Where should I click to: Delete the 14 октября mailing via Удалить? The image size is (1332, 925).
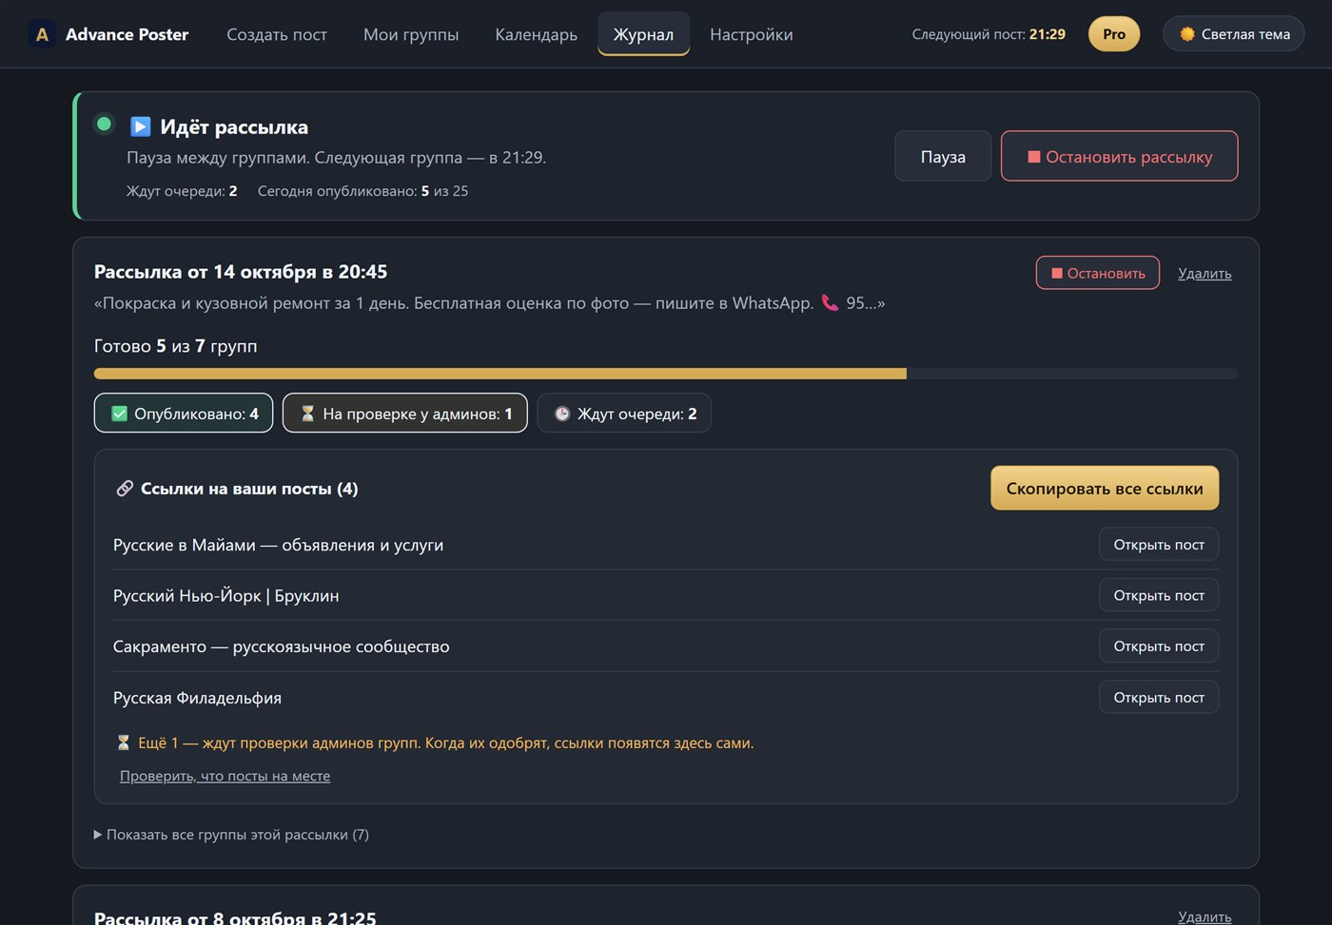(1205, 273)
